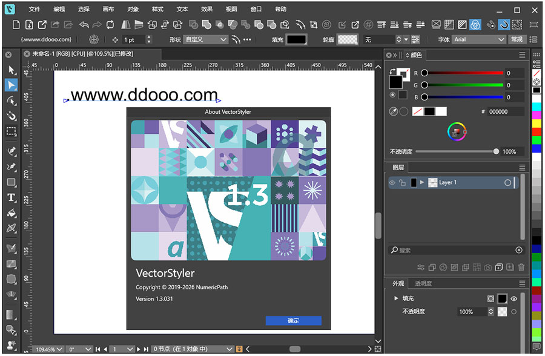
Task: Flip object horizontally icon
Action: click(126, 25)
